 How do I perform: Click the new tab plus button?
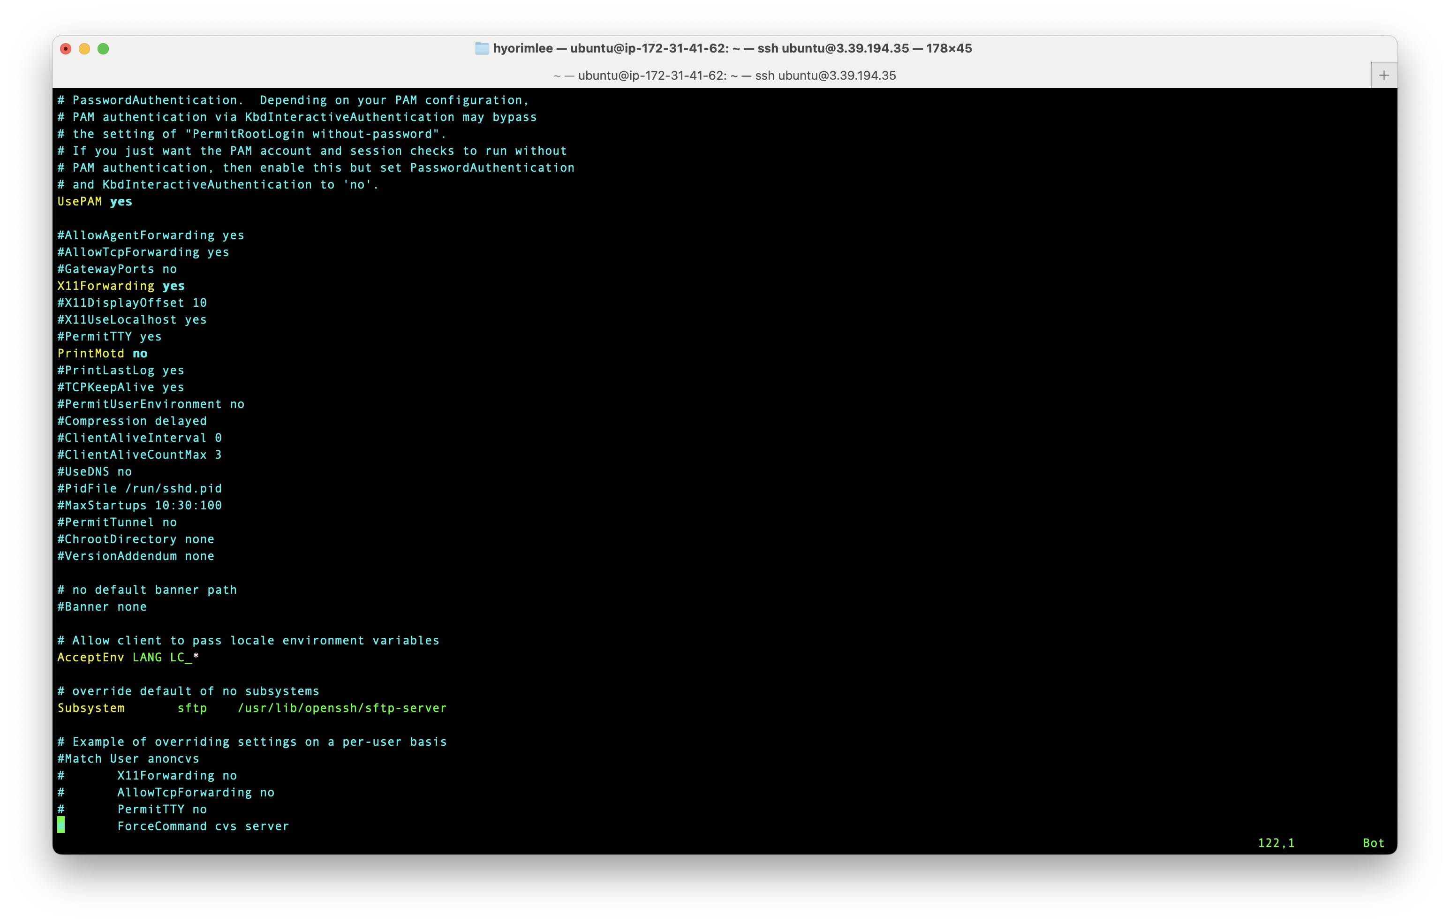click(1383, 76)
